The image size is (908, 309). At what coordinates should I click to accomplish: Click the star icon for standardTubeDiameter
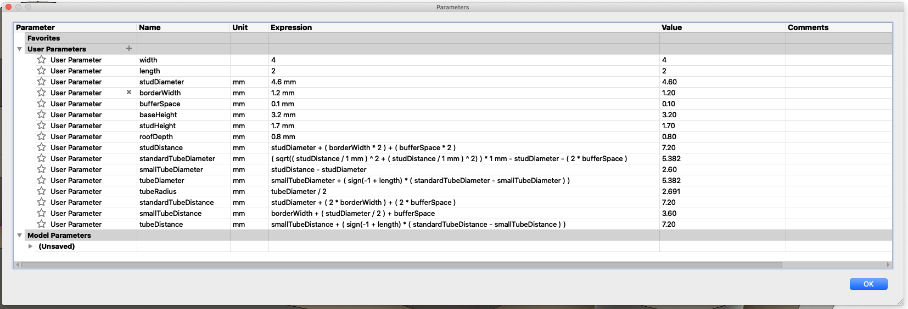click(x=42, y=158)
